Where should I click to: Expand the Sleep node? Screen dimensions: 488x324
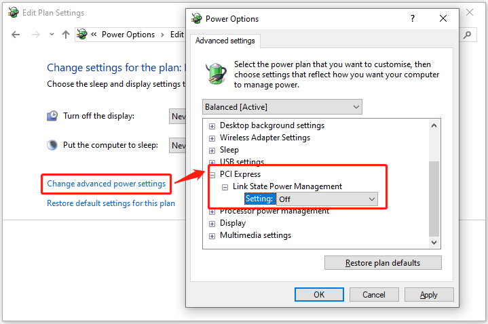coord(212,150)
